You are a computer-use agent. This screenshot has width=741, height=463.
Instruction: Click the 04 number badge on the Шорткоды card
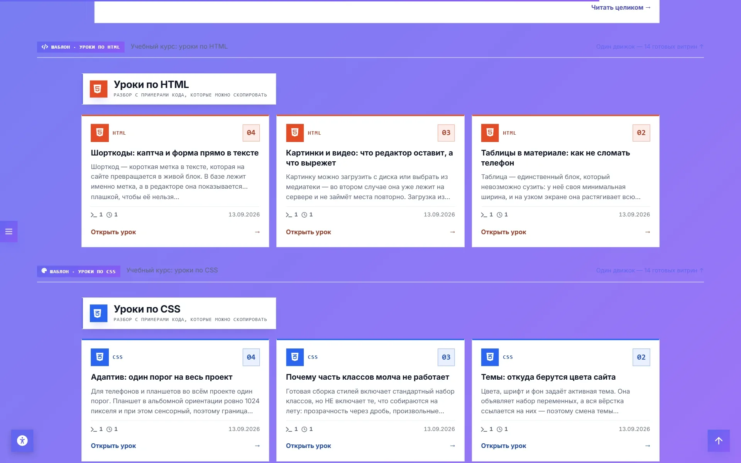251,133
